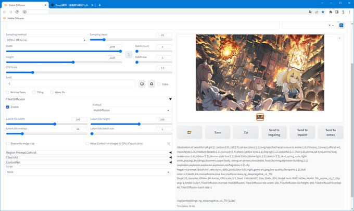Open the Stable Diffusion bookmark
This screenshot has width=354, height=211.
14,18
